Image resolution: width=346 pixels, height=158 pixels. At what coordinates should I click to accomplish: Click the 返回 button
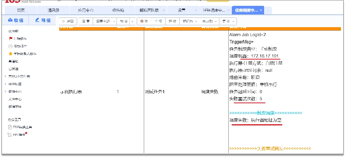click(68, 21)
